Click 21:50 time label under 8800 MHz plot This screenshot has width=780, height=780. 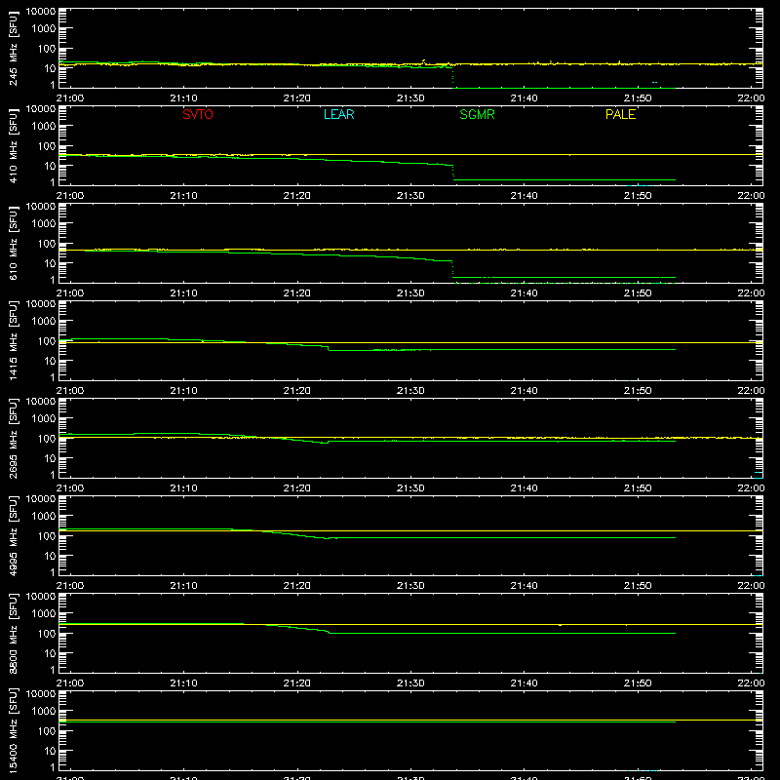coord(638,683)
